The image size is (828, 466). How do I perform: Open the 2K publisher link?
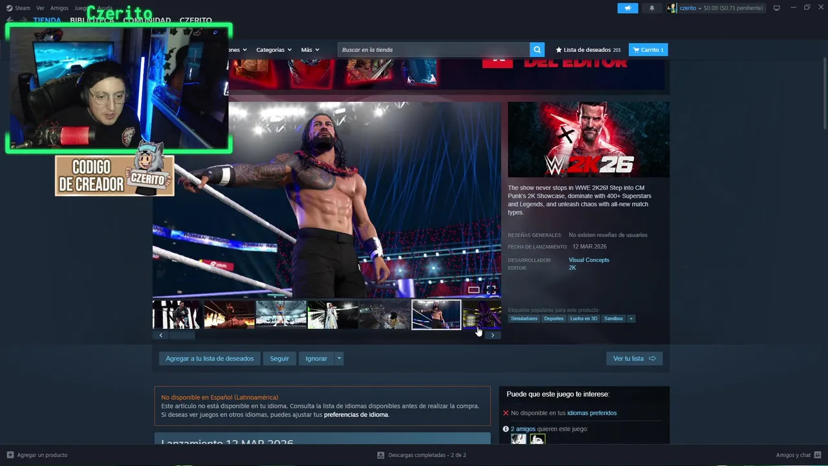coord(572,268)
